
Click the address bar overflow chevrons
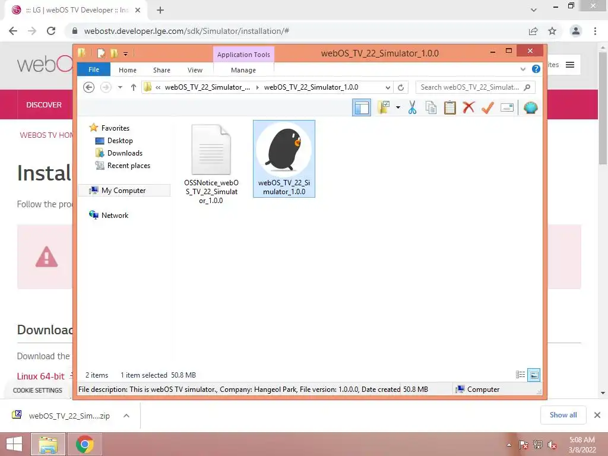tap(158, 88)
